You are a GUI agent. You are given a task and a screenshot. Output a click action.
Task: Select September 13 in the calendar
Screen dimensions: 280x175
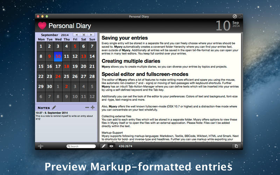[x=83, y=56]
